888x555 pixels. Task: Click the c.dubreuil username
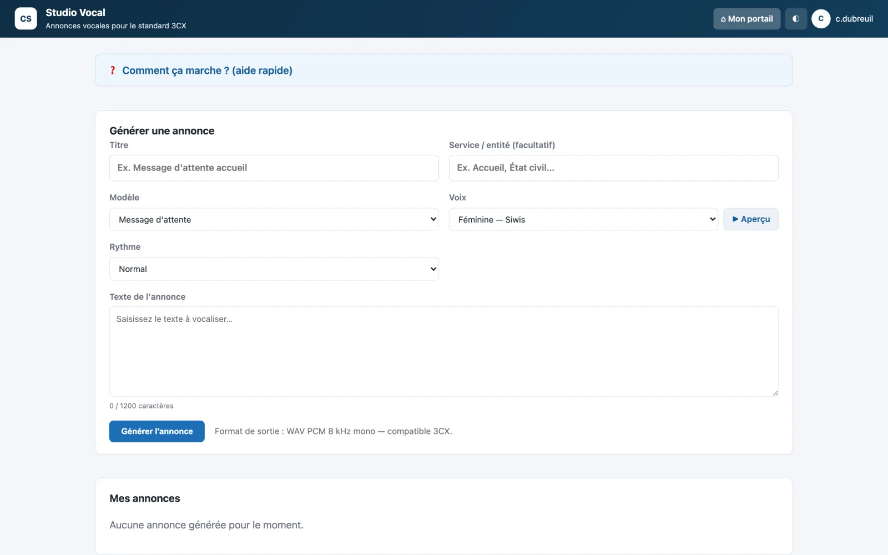tap(854, 19)
